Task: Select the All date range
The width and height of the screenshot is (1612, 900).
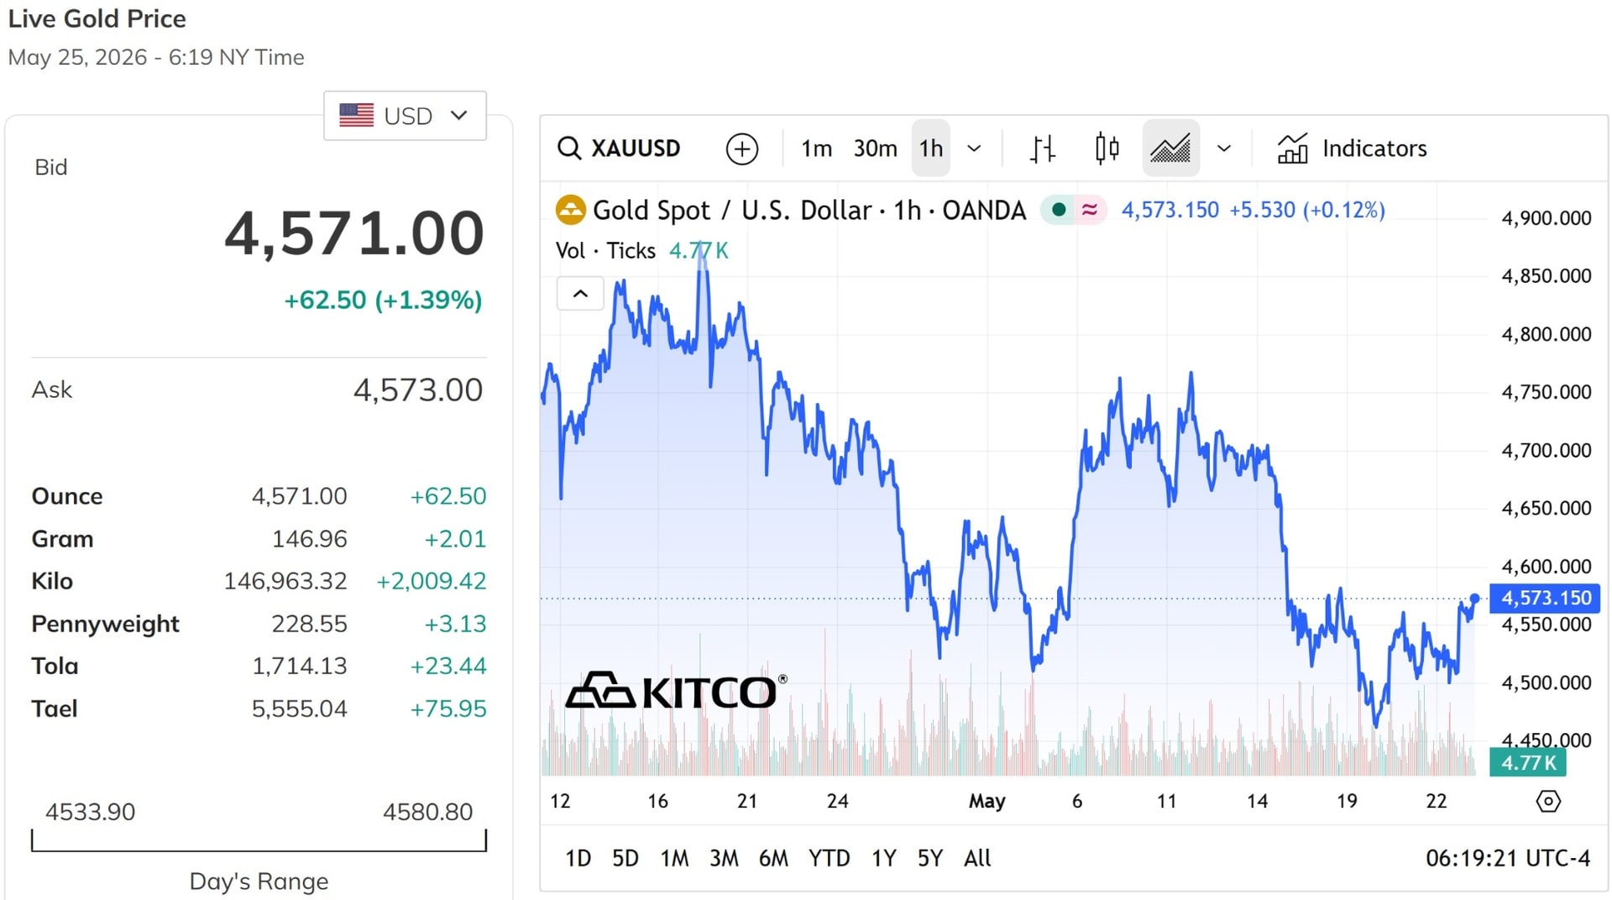Action: [x=977, y=858]
